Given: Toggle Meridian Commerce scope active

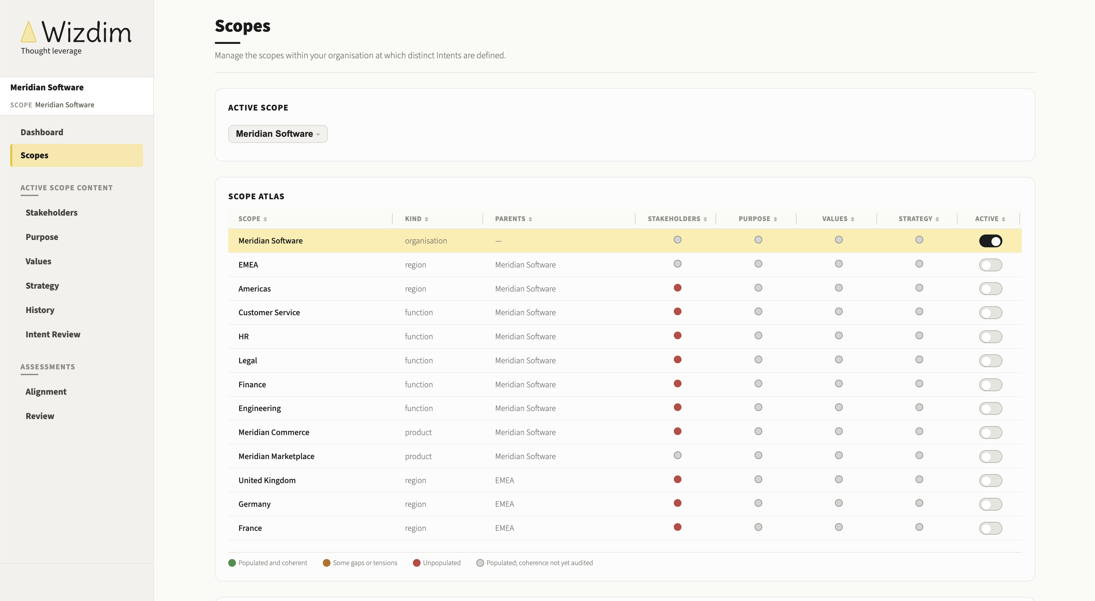Looking at the screenshot, I should click(991, 432).
